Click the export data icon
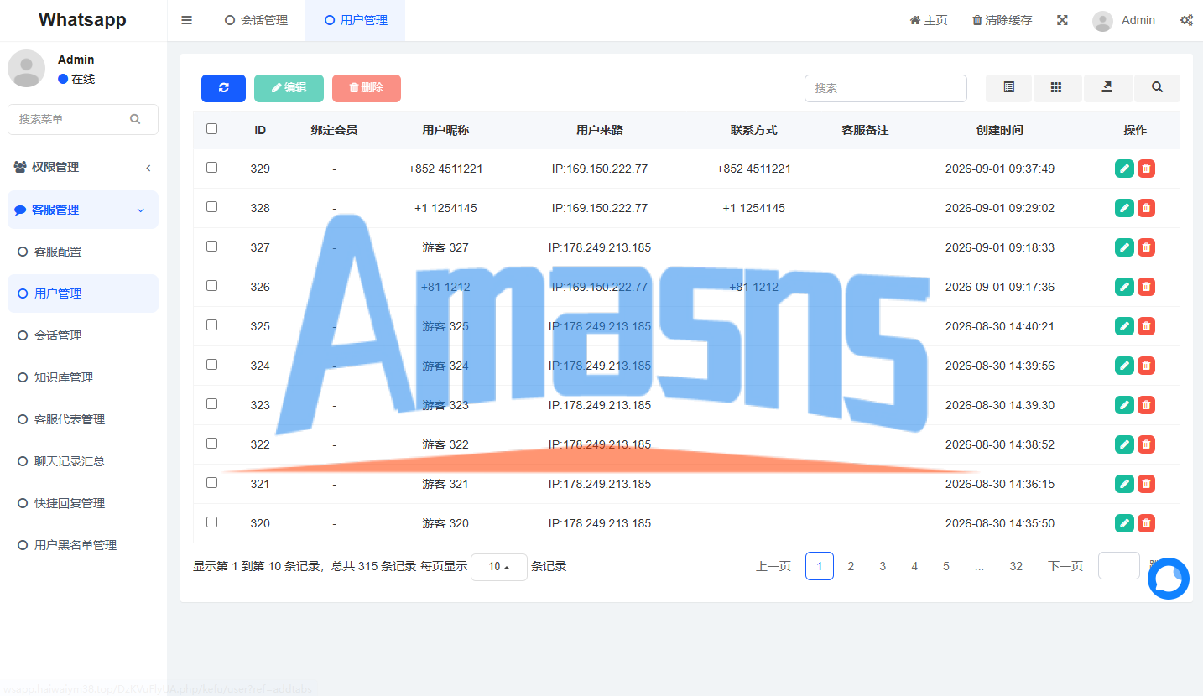 [x=1107, y=88]
